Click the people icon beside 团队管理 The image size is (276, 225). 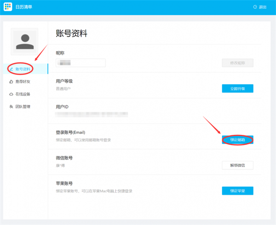[x=11, y=107]
